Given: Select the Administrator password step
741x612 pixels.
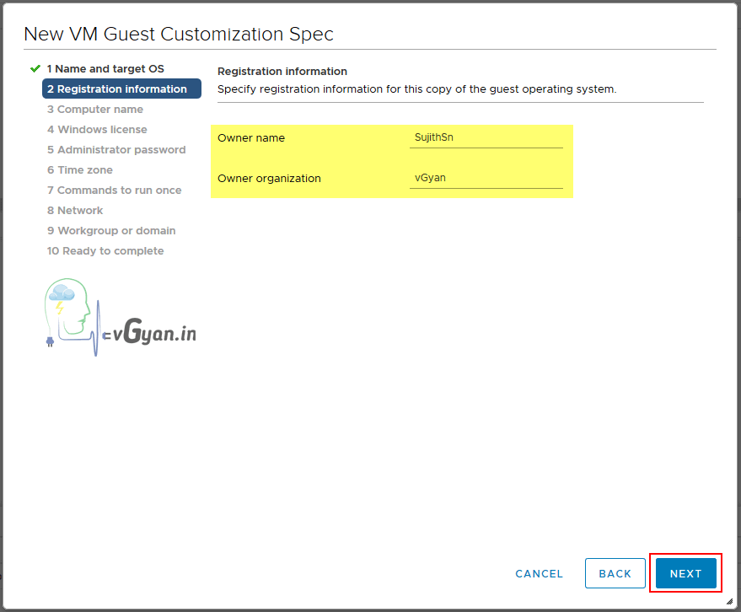Looking at the screenshot, I should (x=116, y=149).
